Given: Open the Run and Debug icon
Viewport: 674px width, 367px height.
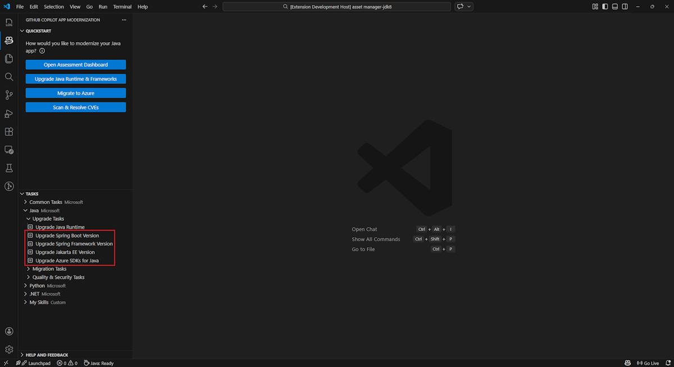Looking at the screenshot, I should tap(8, 114).
